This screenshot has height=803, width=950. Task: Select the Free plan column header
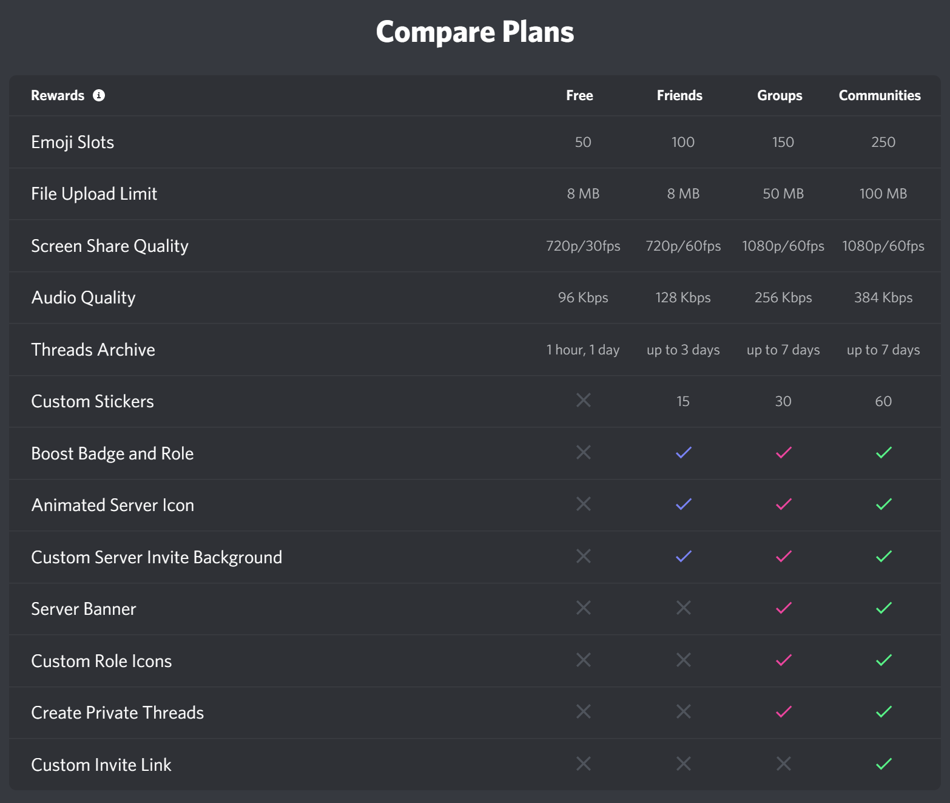[x=580, y=95]
